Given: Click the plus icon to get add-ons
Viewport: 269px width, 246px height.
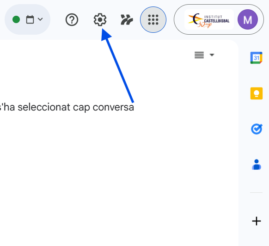Looking at the screenshot, I should tap(257, 221).
